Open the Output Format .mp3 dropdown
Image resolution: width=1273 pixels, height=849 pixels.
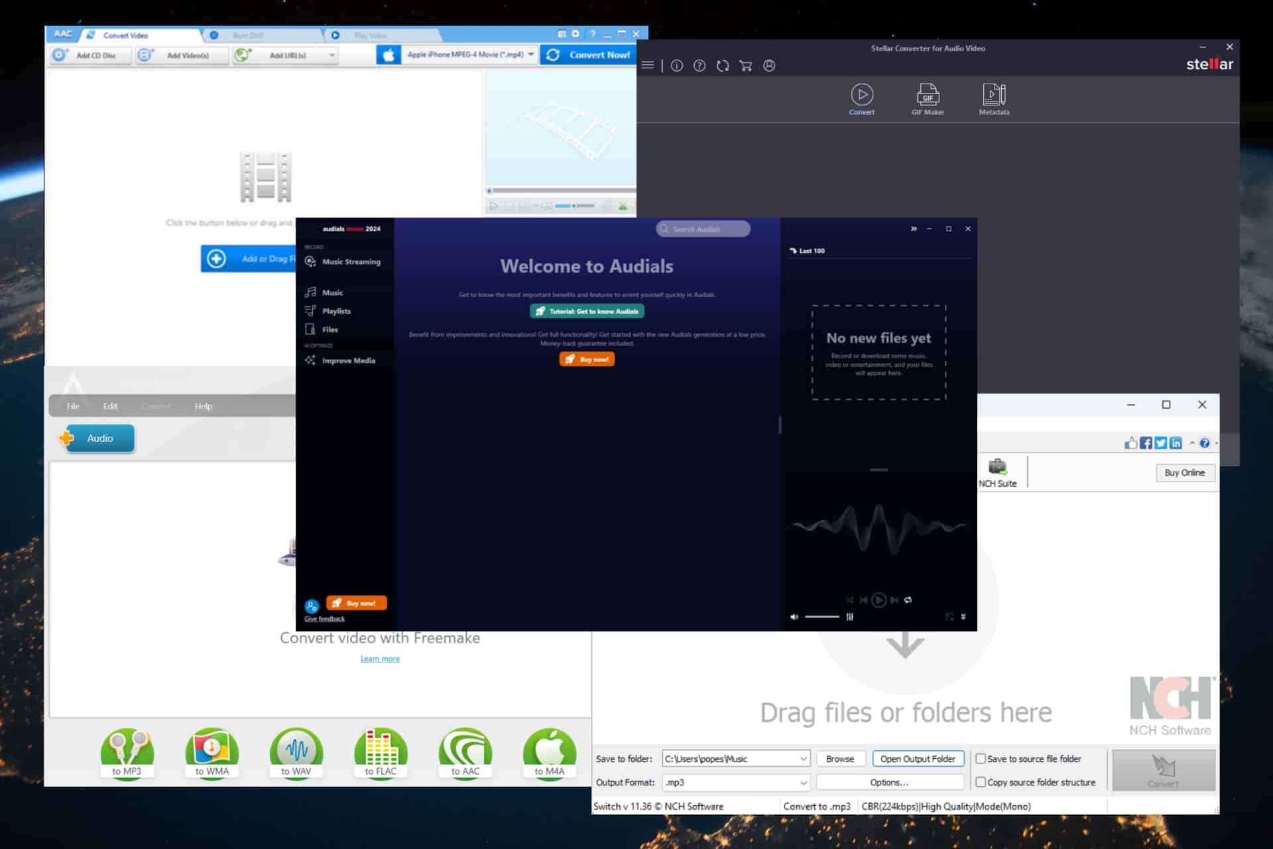(803, 782)
